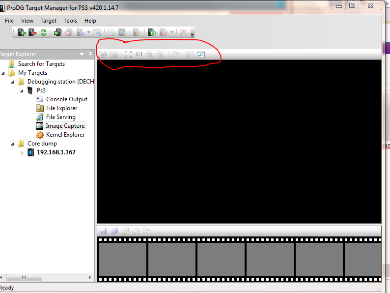This screenshot has width=390, height=293.
Task: Collapse the Debugging station node
Action: (x=12, y=82)
